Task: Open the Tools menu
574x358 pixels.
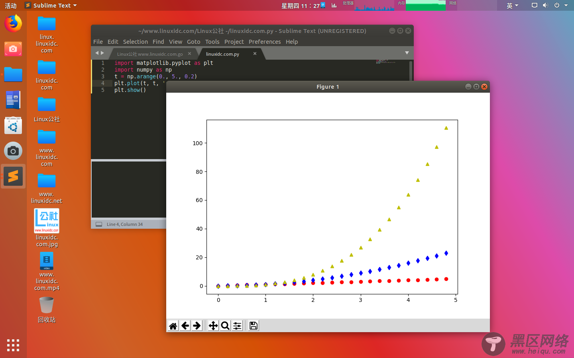Action: (x=212, y=42)
